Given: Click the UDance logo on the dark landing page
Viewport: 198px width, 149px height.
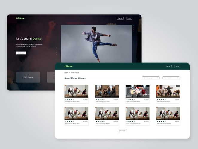Looking at the screenshot, I should (20, 18).
